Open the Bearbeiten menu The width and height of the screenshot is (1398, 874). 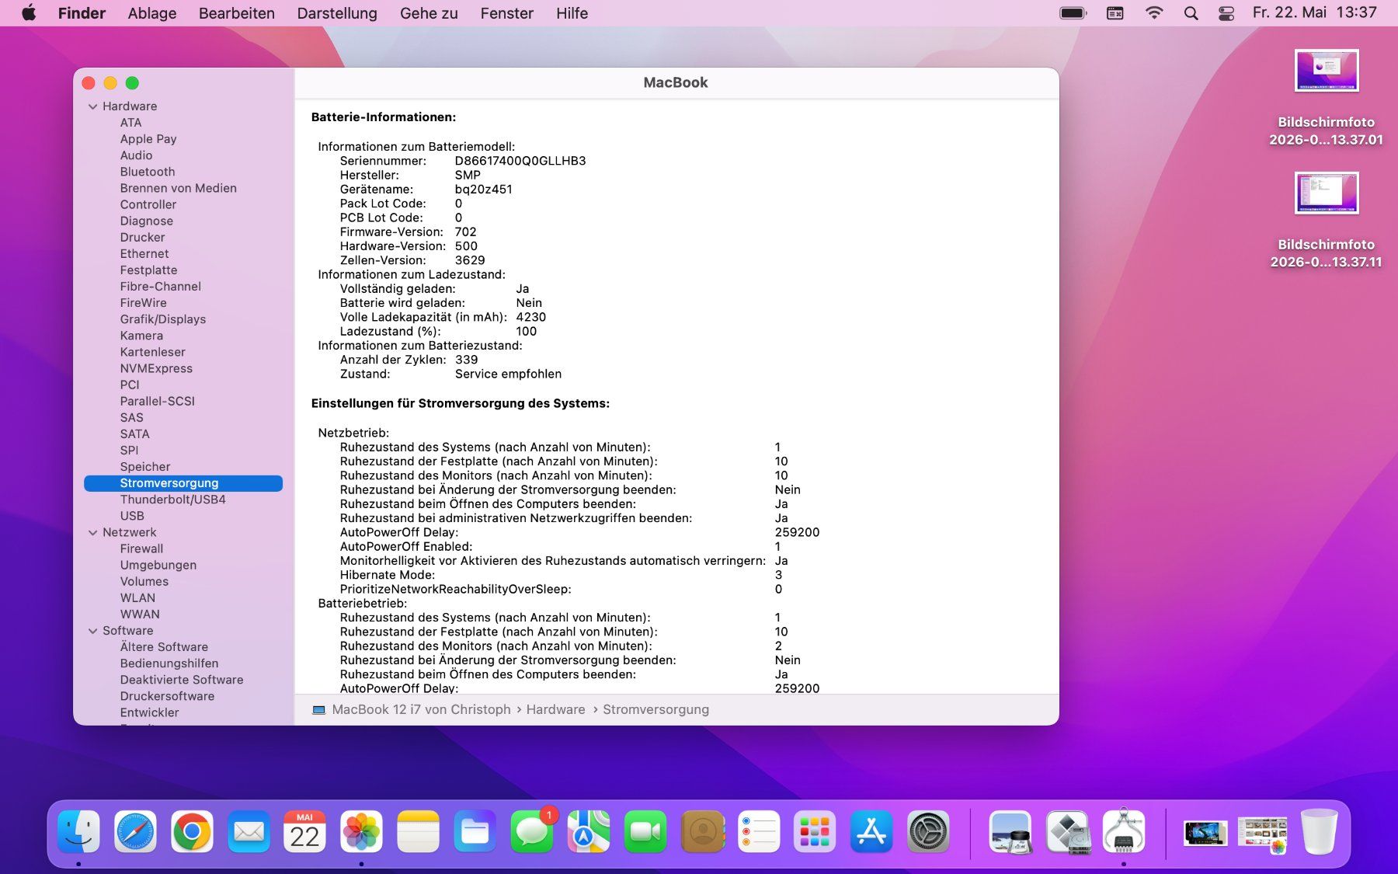[237, 13]
